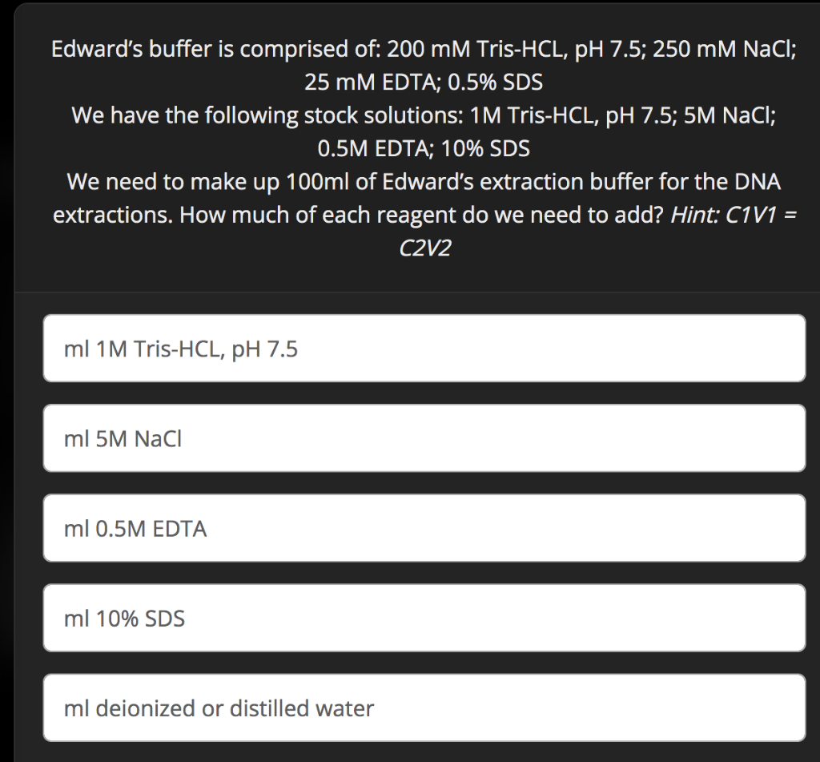Click the fourth answer input box

click(x=424, y=618)
